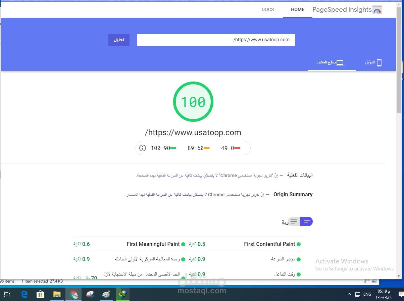Click the PageSpeed Insights speedometer logo
Screen dimensions: 404x301
[x=377, y=10]
